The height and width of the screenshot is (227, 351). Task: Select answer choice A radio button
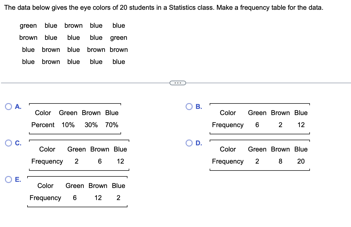point(8,107)
